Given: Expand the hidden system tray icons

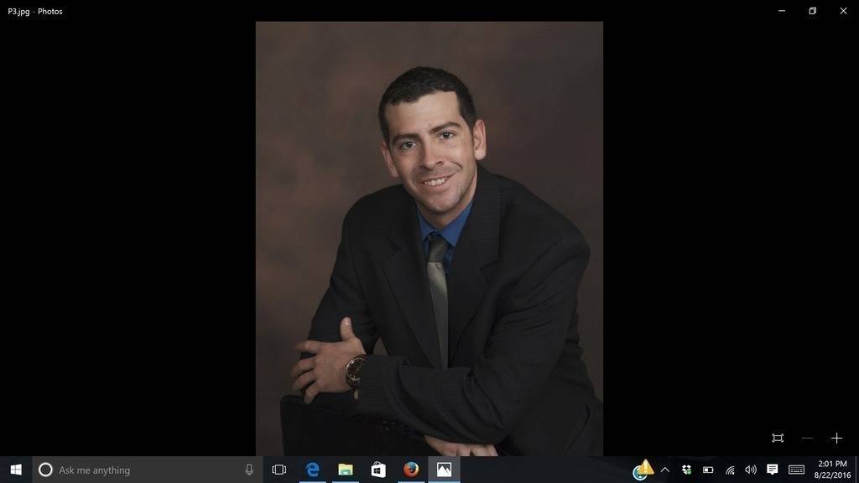Looking at the screenshot, I should tap(665, 470).
